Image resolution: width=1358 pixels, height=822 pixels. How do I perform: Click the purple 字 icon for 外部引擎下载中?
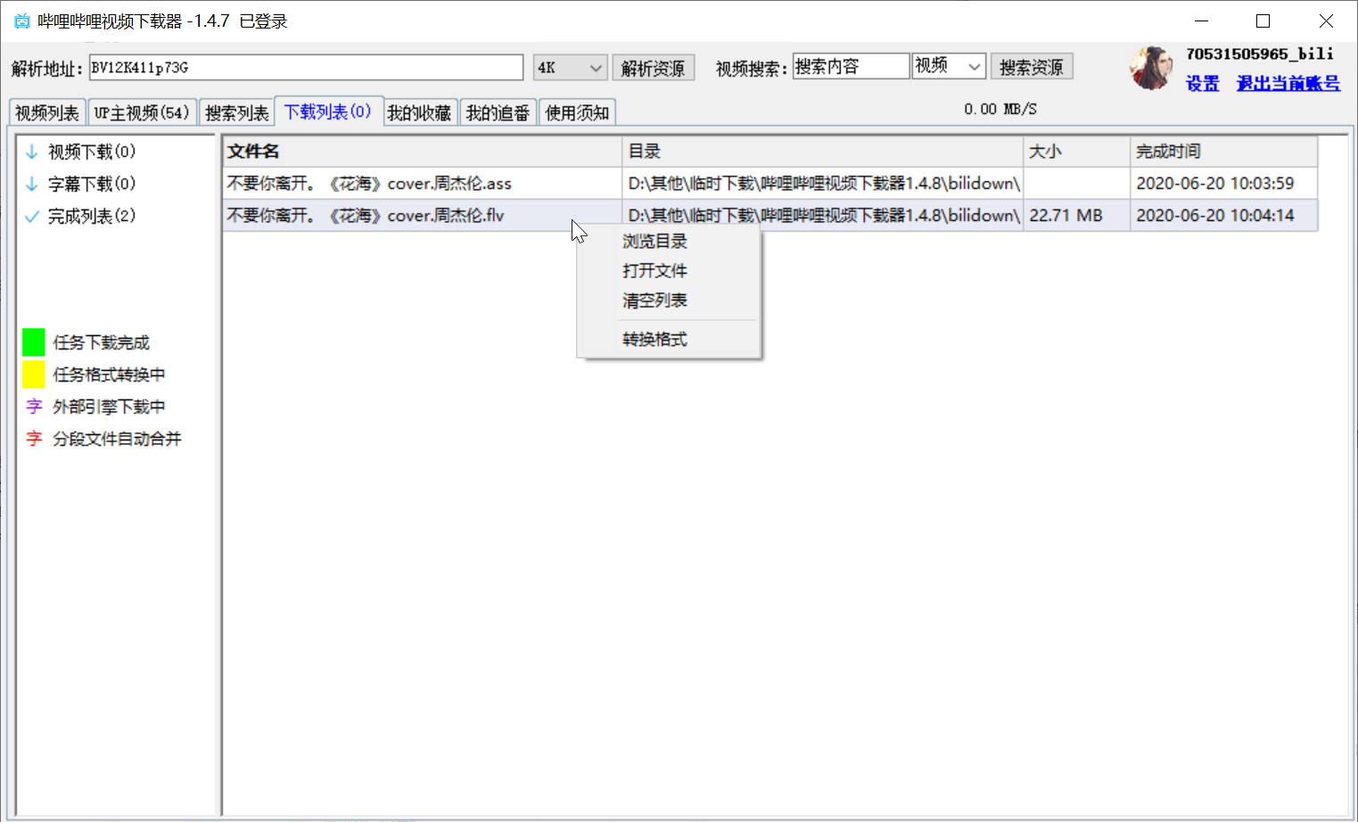click(x=34, y=407)
